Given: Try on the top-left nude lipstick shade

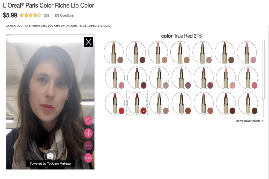Looking at the screenshot, I should [114, 52].
